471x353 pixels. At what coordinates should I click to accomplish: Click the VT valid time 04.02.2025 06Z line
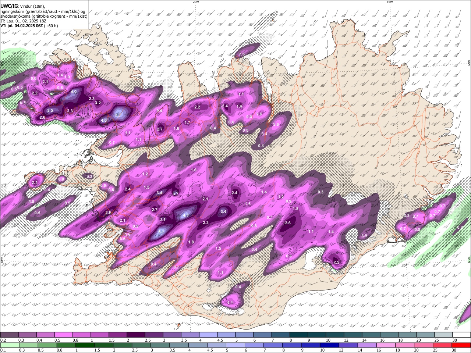29,26
